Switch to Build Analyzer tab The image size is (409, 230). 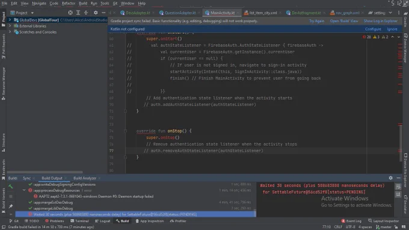[x=85, y=178]
